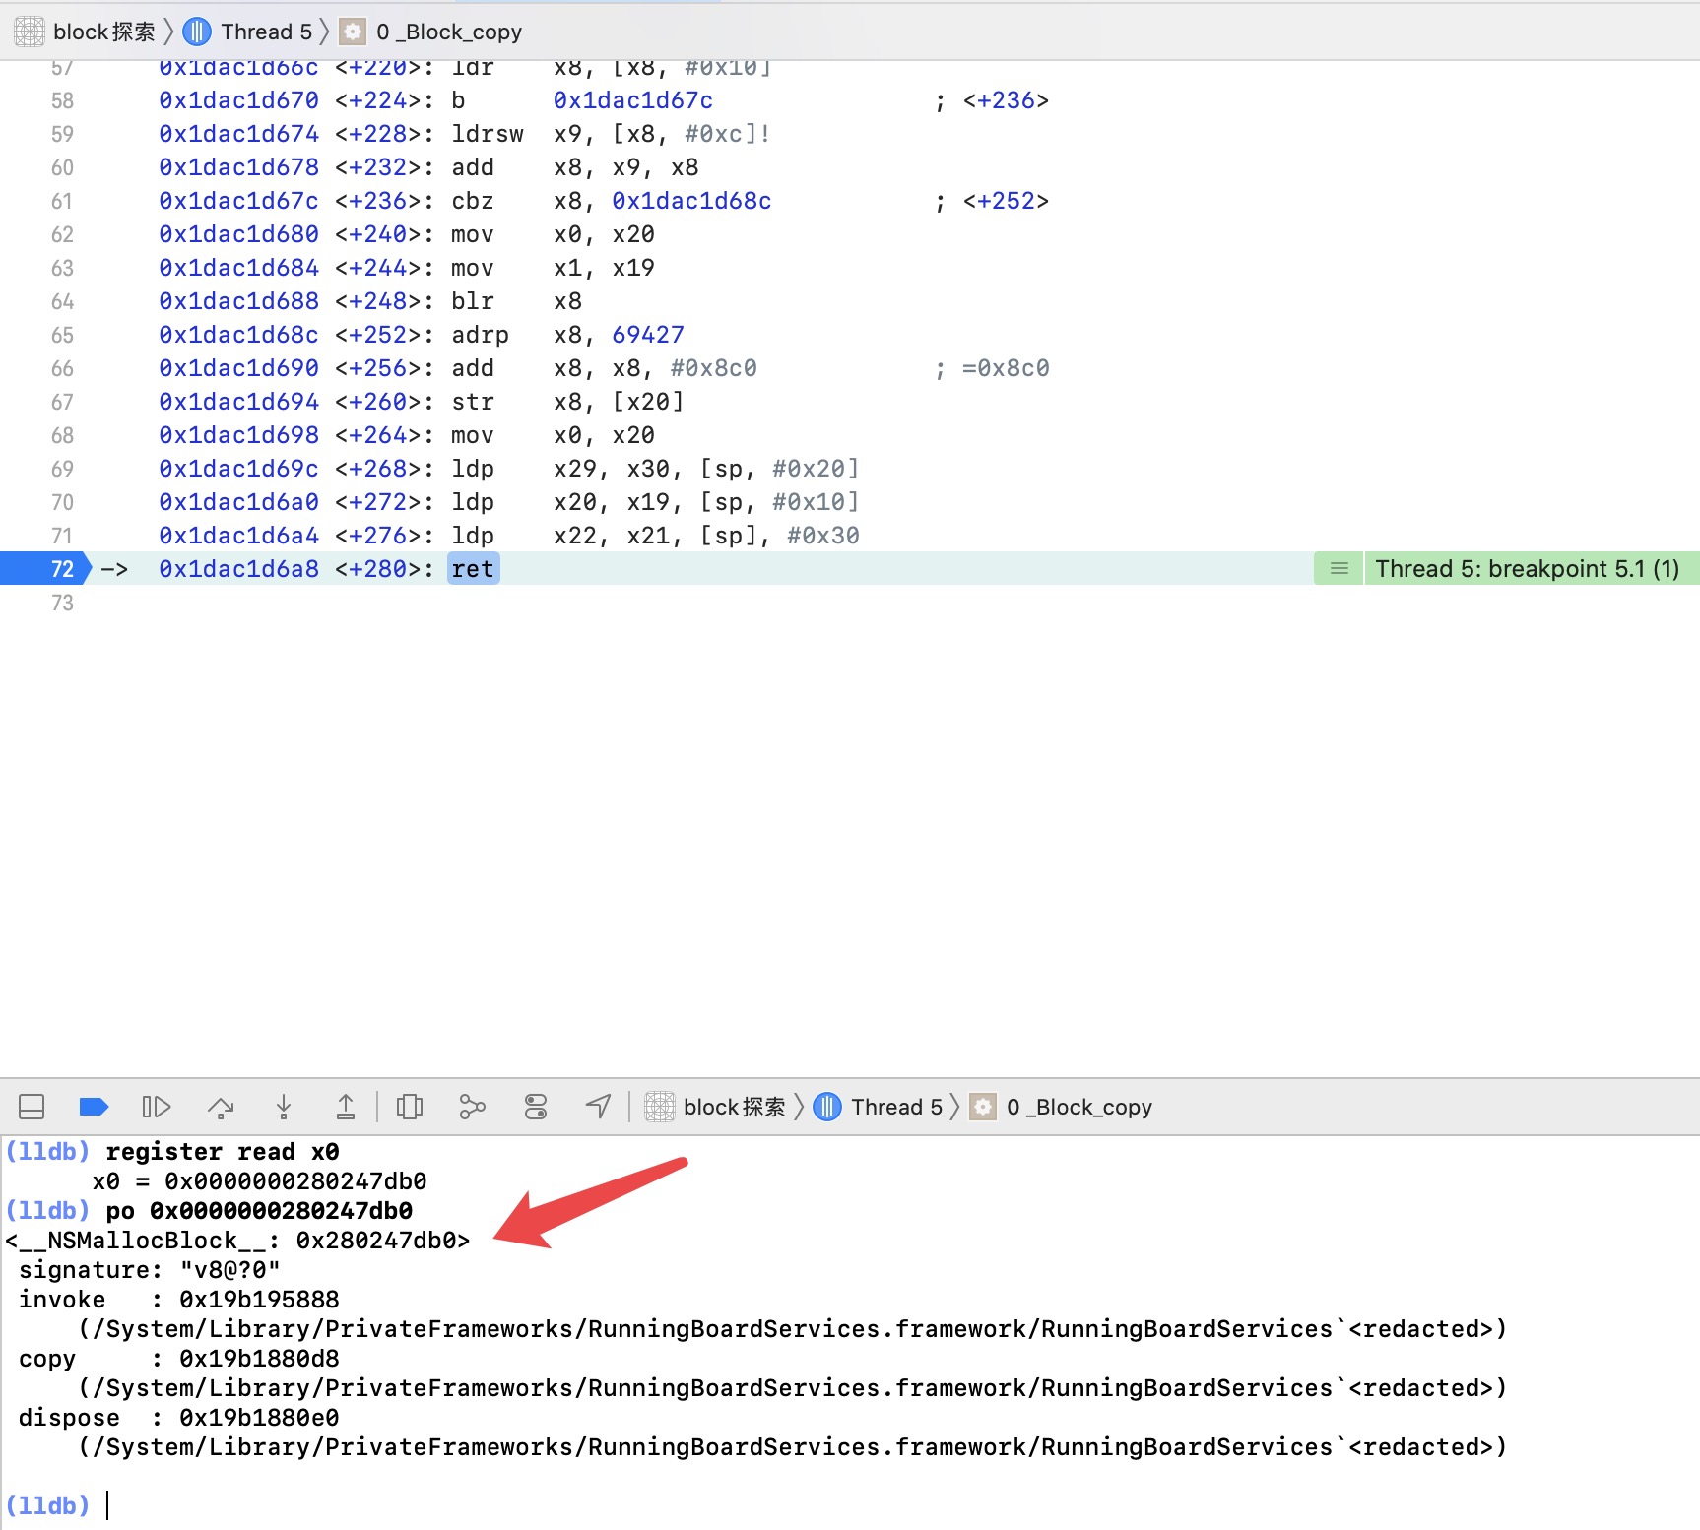Click the 'Thread 5: breakpoint 5.1 (1)' annotation
1700x1530 pixels.
[x=1527, y=569]
